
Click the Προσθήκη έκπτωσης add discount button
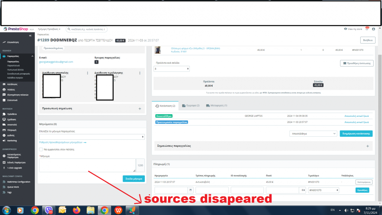pyautogui.click(x=357, y=63)
